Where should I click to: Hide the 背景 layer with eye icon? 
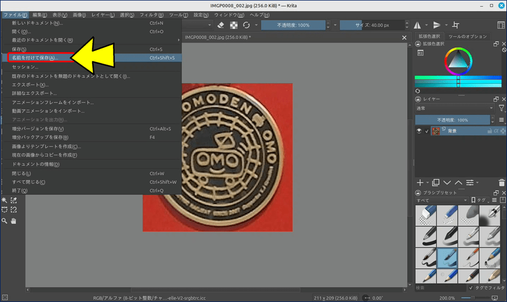419,131
